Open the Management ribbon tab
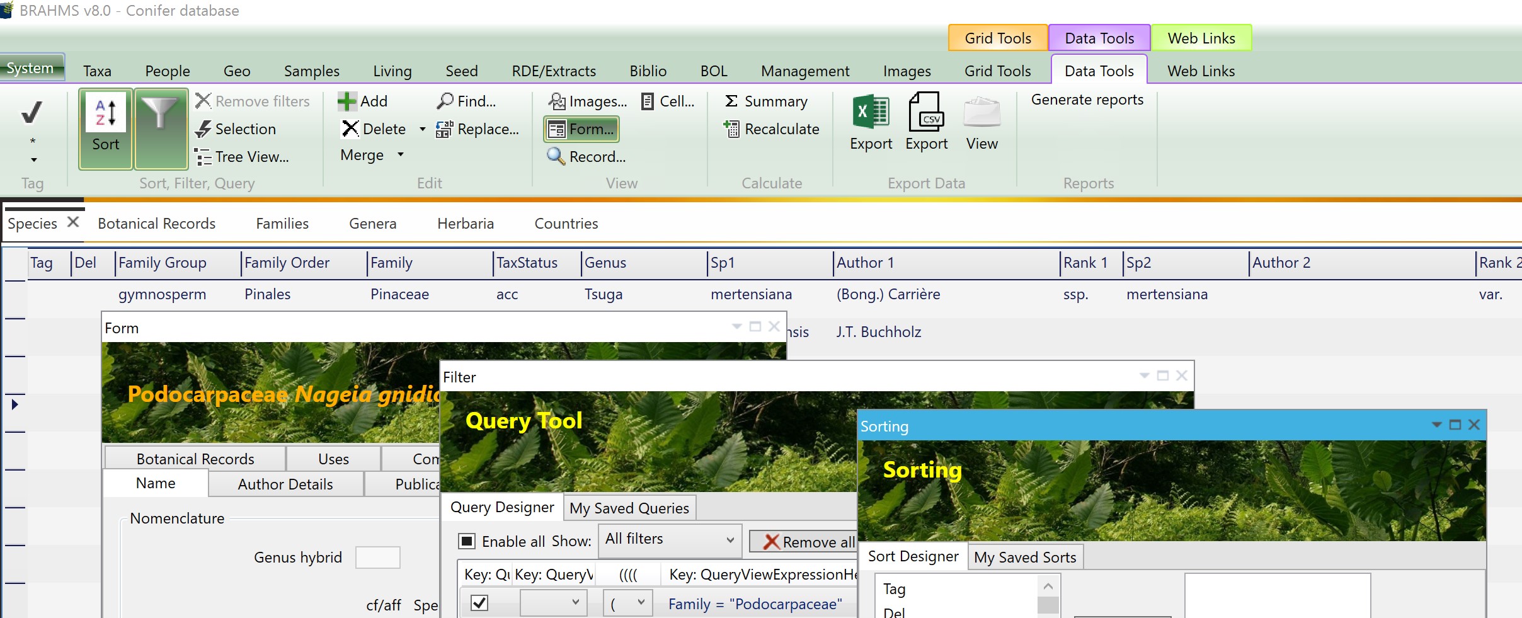The width and height of the screenshot is (1522, 618). coord(805,71)
